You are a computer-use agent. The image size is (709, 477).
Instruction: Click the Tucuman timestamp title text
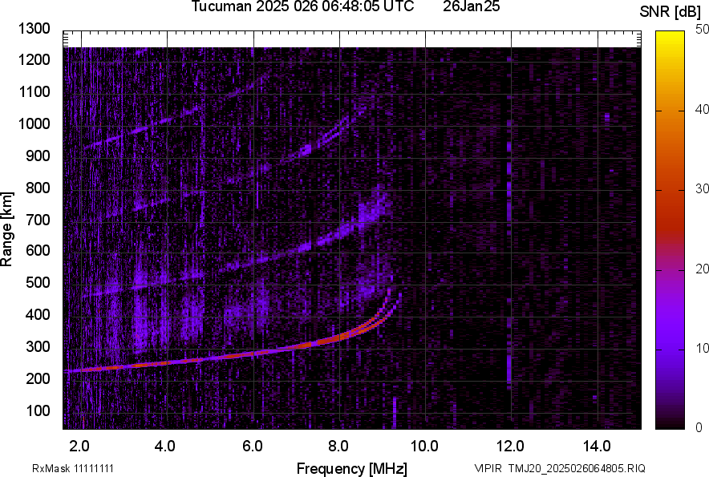coord(302,7)
